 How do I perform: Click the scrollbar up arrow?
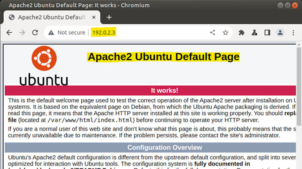coord(299,45)
